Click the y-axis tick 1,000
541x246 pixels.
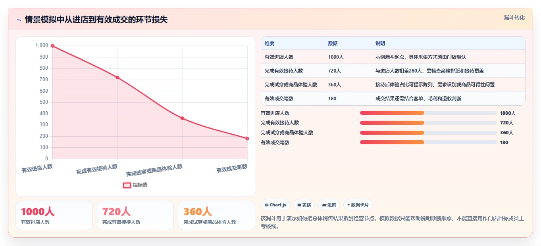[x=42, y=46]
